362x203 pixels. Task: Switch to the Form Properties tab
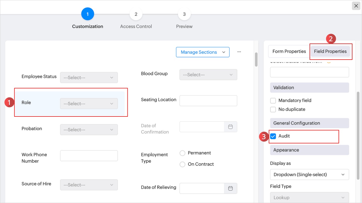click(289, 51)
